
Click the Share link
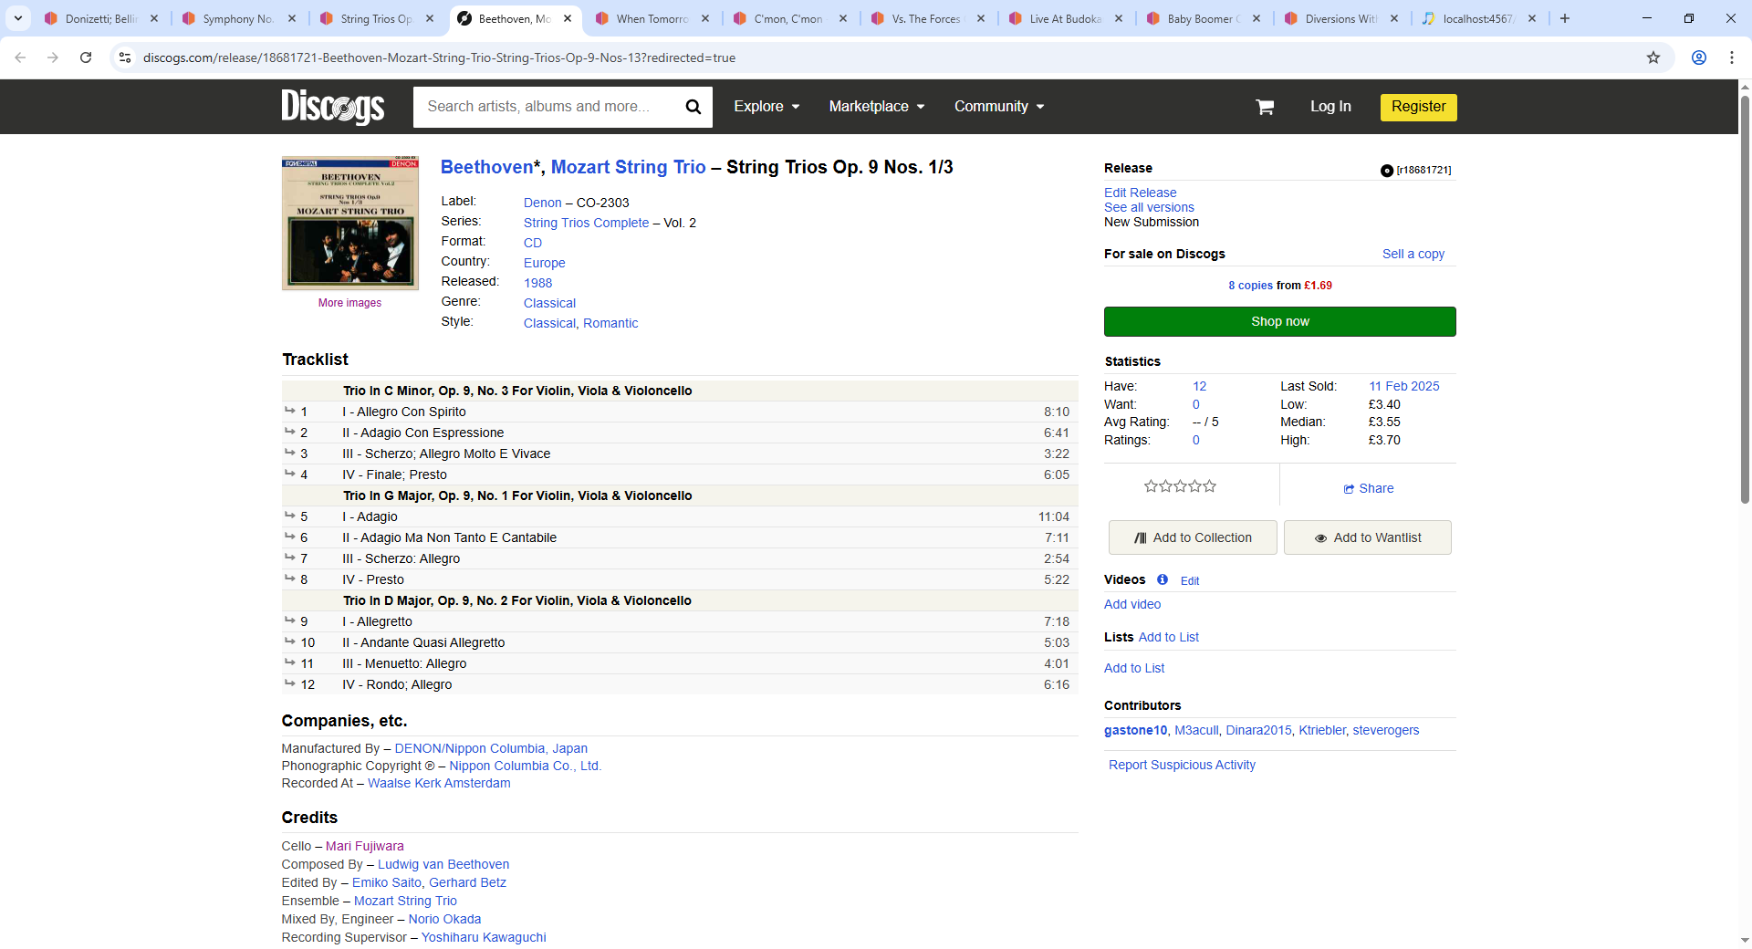pyautogui.click(x=1369, y=488)
